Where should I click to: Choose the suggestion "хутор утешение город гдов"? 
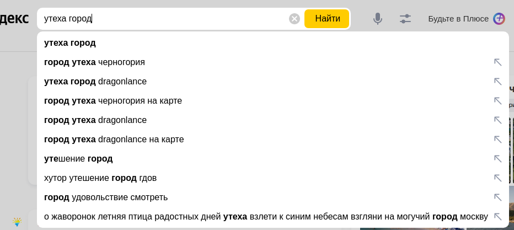[x=100, y=178]
